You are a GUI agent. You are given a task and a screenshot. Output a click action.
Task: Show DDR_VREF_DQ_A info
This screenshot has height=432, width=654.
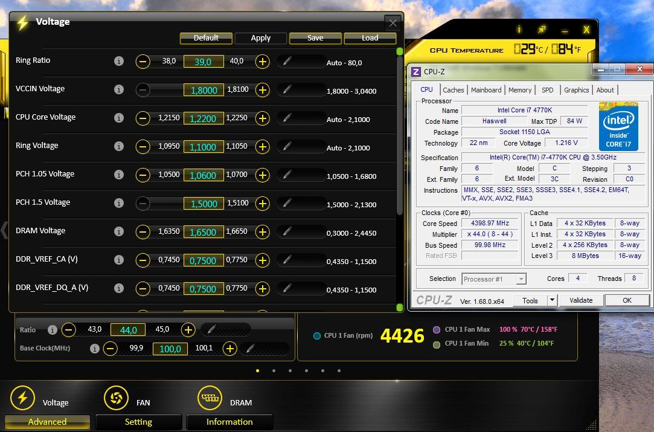pyautogui.click(x=119, y=288)
